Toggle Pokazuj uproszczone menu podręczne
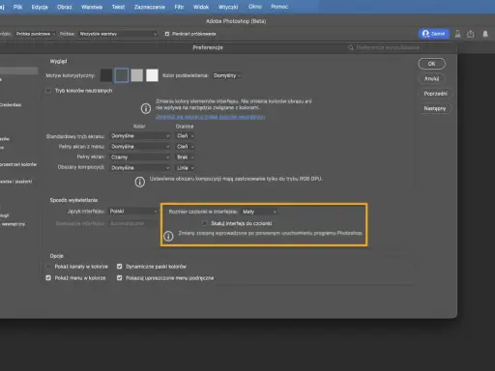495x371 pixels. [120, 277]
